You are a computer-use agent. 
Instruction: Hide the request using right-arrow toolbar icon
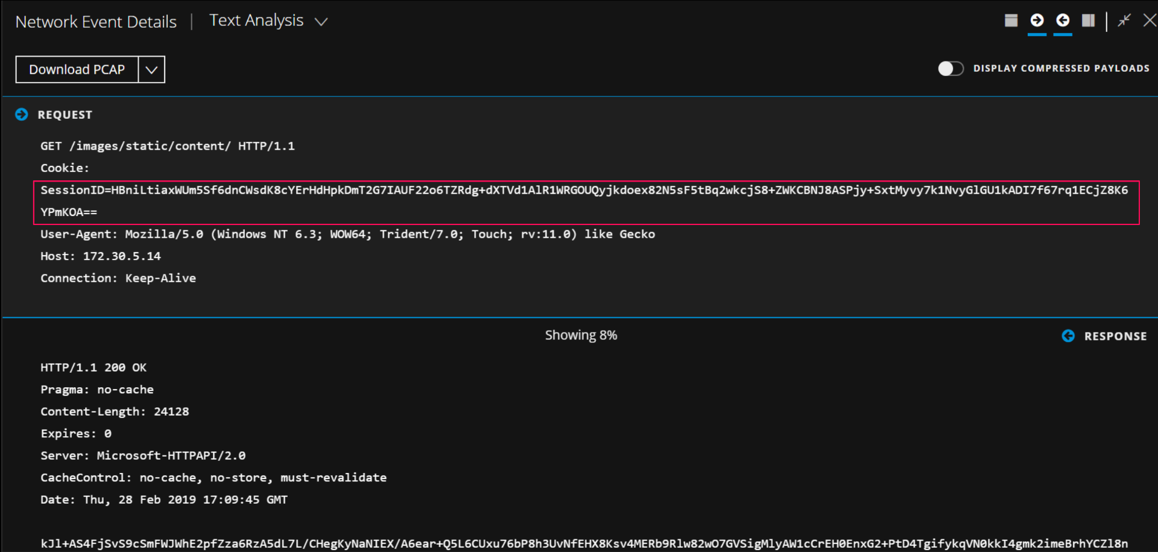coord(1037,21)
